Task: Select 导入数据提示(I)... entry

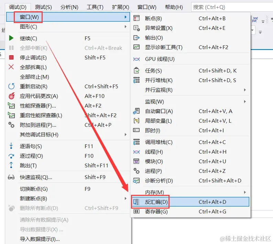Action: pyautogui.click(x=40, y=239)
